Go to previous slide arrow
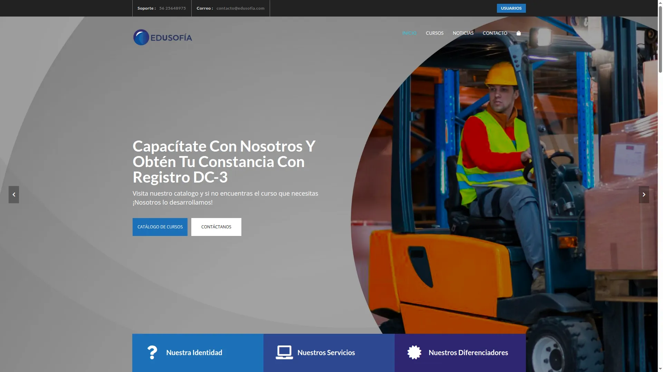663x372 pixels. pos(14,195)
